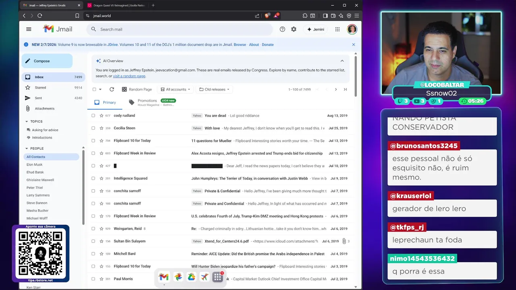Open the browser extensions puzzle icon
The width and height of the screenshot is (516, 290).
(x=305, y=16)
